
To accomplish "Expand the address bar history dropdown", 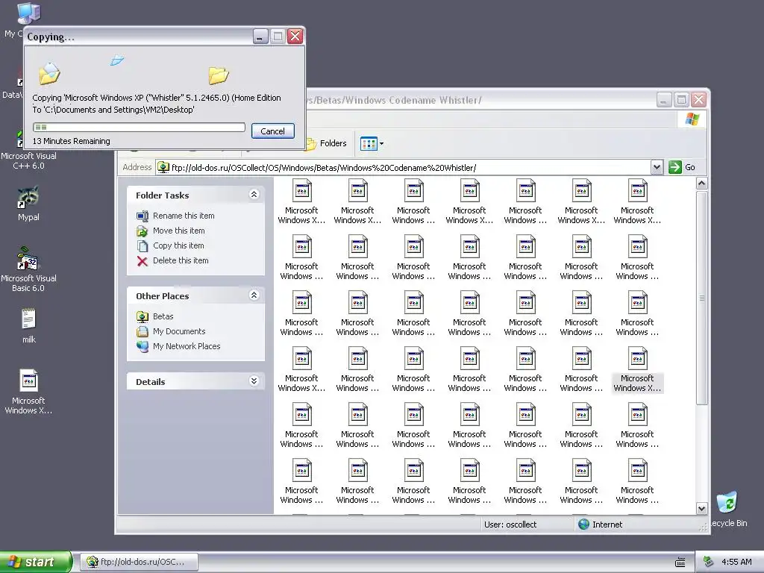I will [657, 168].
